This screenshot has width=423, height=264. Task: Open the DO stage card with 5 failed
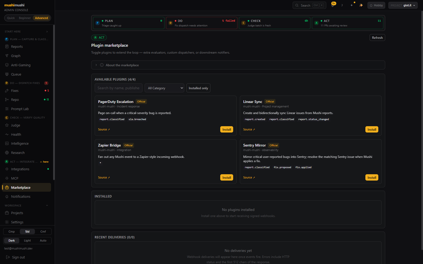202,23
